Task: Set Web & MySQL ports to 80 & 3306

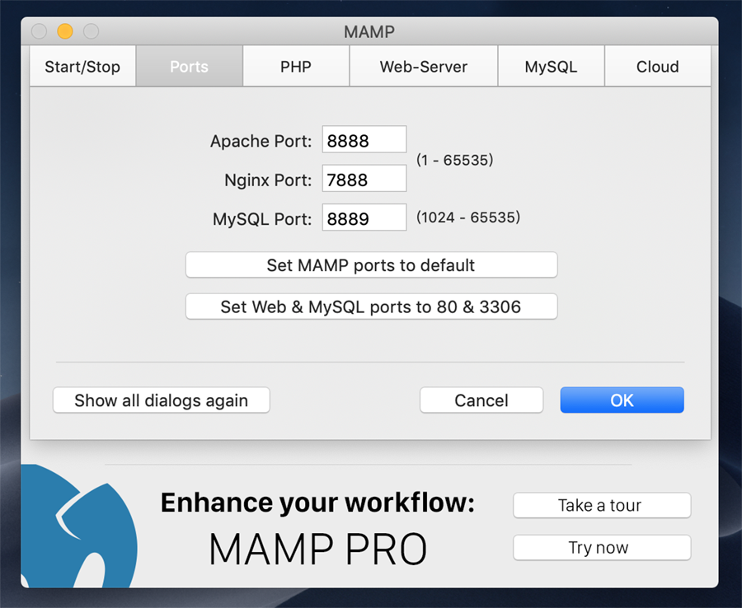Action: (x=371, y=306)
